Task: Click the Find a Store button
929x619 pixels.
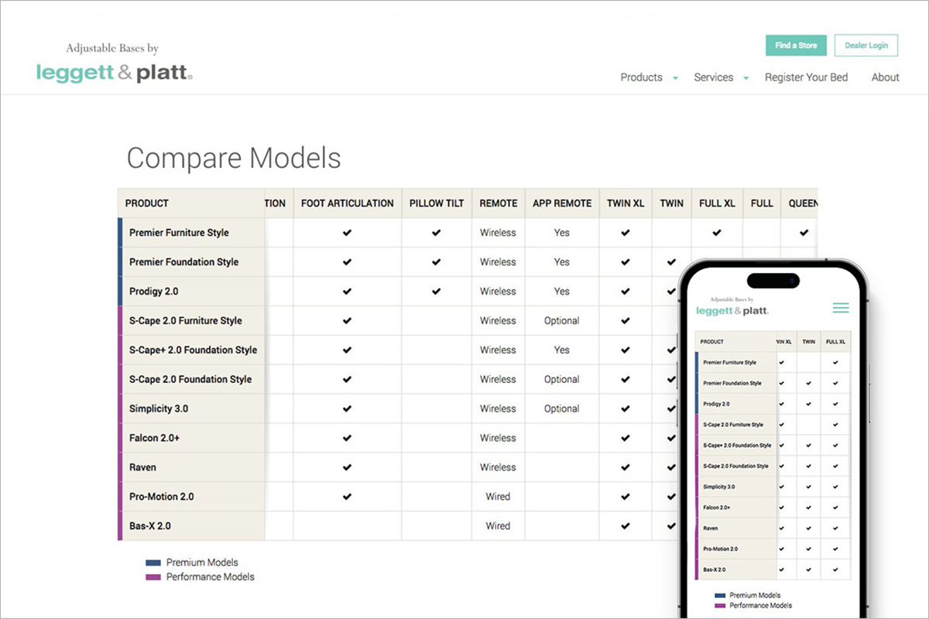Action: 796,46
